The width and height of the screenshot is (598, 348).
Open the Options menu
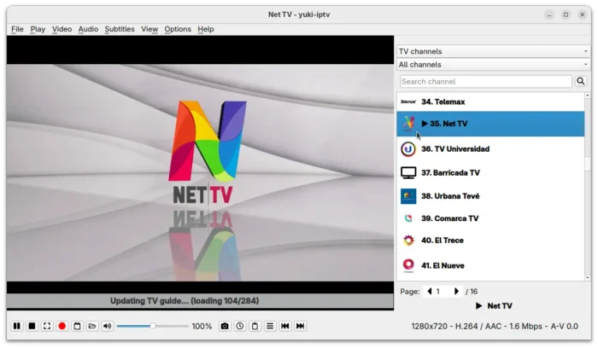(178, 29)
